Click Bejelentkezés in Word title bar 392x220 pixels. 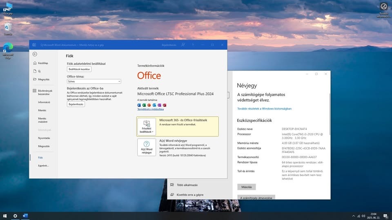[169, 45]
